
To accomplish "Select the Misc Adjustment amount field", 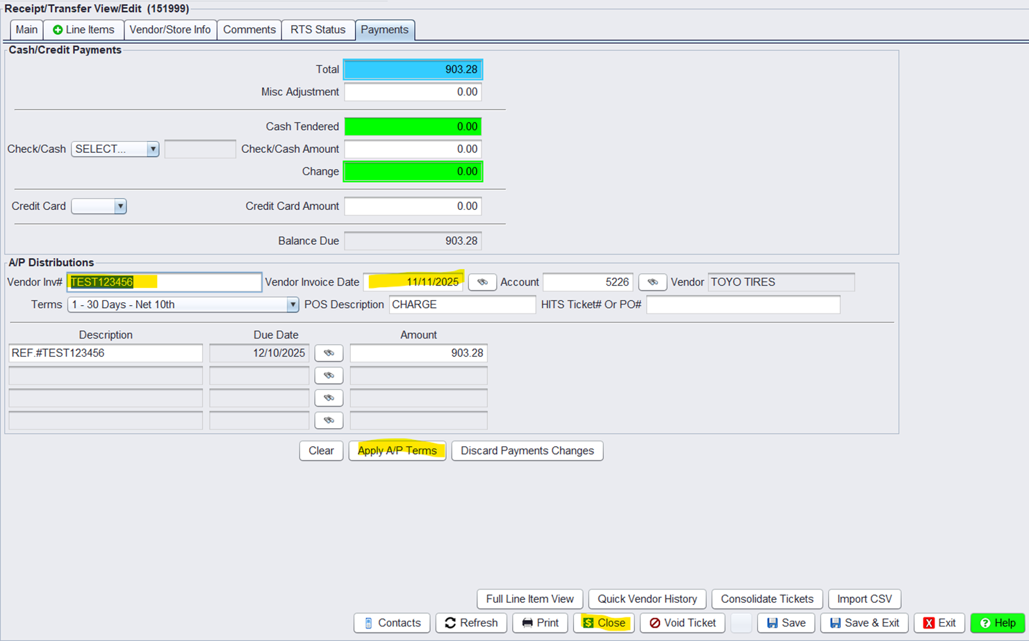I will click(413, 92).
